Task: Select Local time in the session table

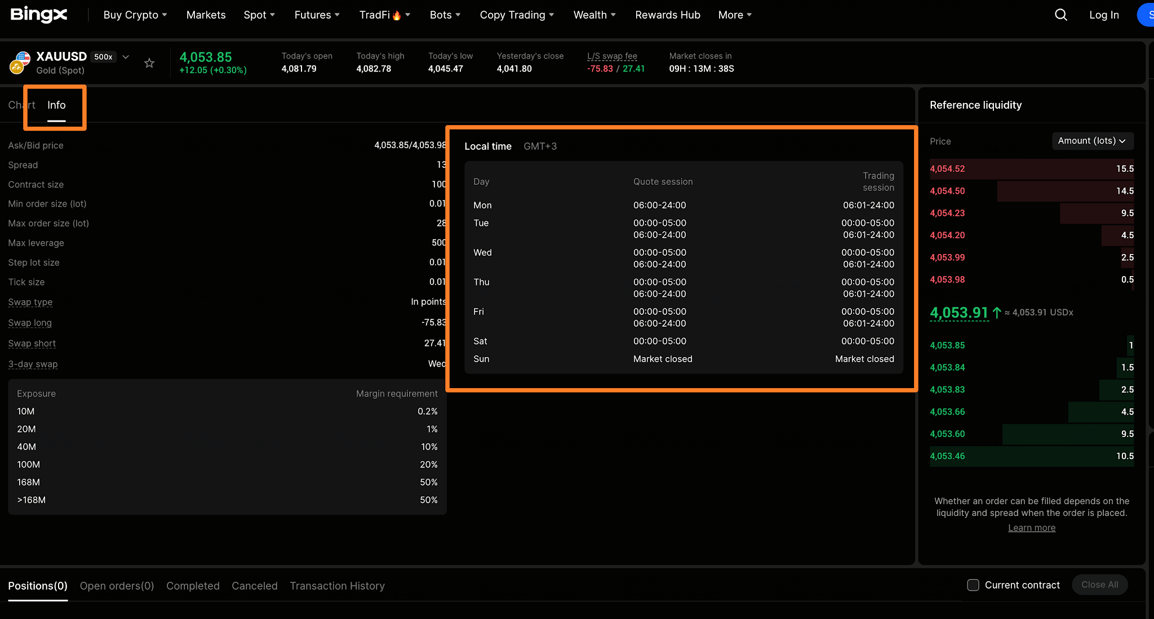Action: pos(488,146)
